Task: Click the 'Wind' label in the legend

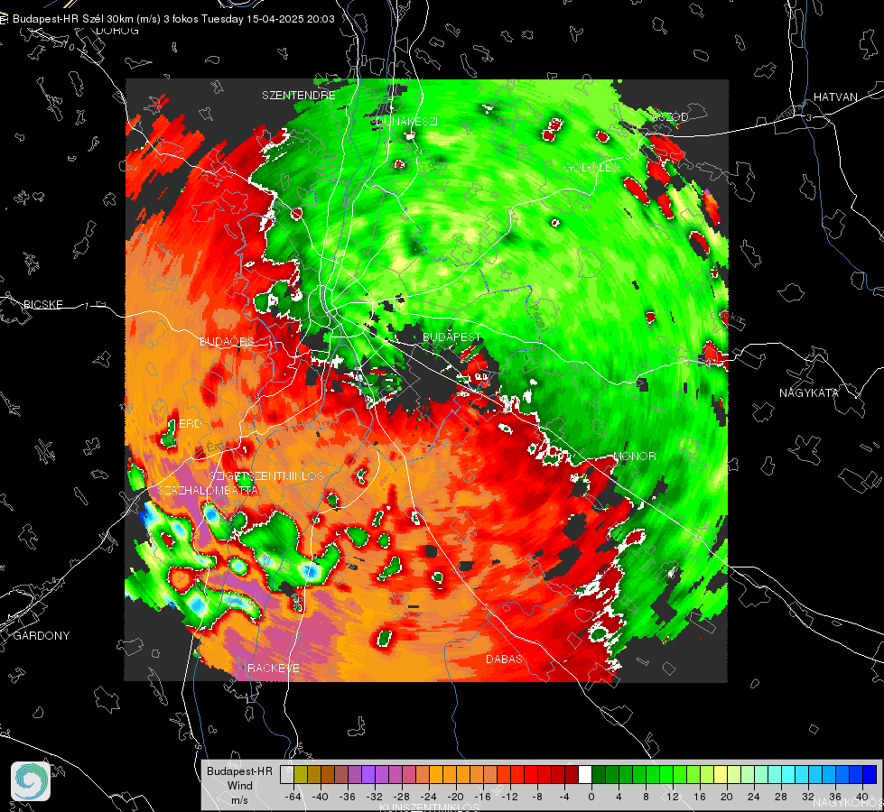Action: pyautogui.click(x=239, y=785)
